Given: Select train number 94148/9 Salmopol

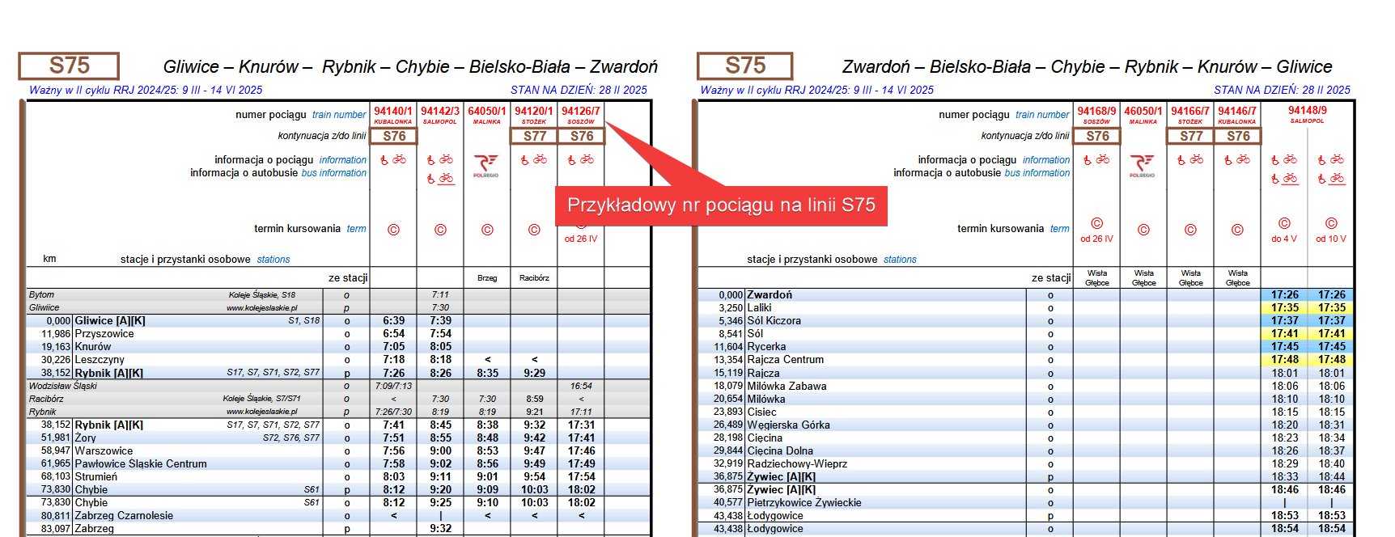Looking at the screenshot, I should click(1308, 111).
